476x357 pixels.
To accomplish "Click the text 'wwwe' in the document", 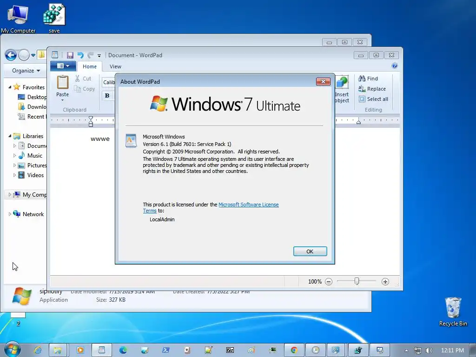I will [x=100, y=139].
